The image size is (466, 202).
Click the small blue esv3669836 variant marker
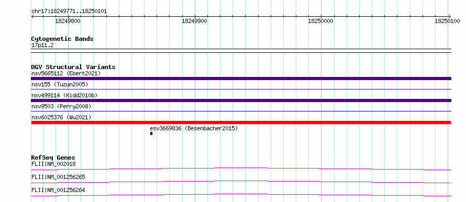coord(151,133)
